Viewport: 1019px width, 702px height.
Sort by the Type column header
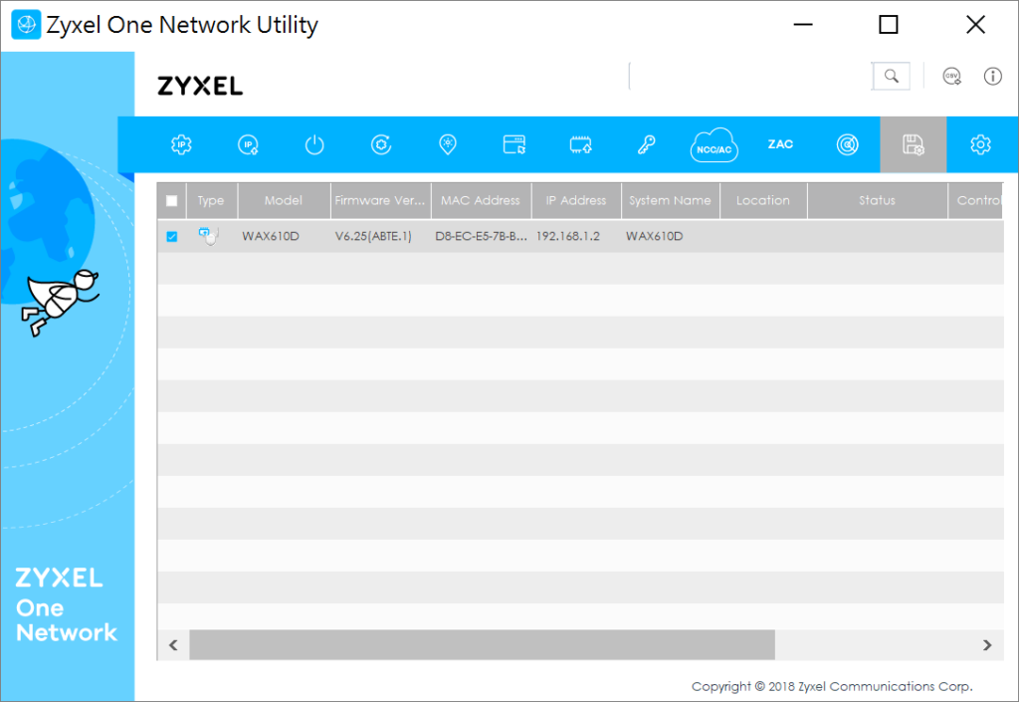212,201
